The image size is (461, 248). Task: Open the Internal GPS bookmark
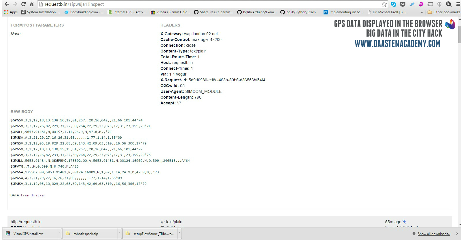pos(127,12)
